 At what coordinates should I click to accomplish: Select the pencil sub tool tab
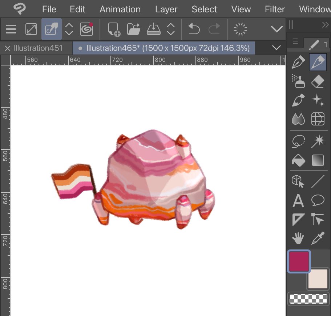[x=314, y=45]
